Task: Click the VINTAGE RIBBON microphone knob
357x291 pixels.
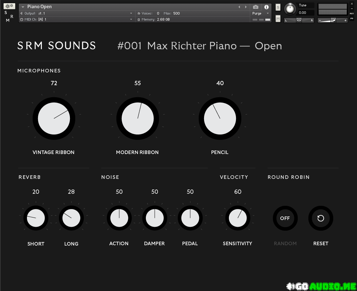Action: (x=54, y=119)
